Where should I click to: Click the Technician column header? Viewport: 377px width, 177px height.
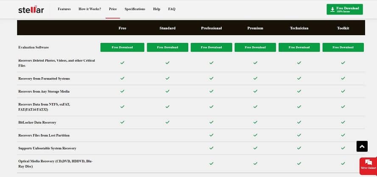299,28
